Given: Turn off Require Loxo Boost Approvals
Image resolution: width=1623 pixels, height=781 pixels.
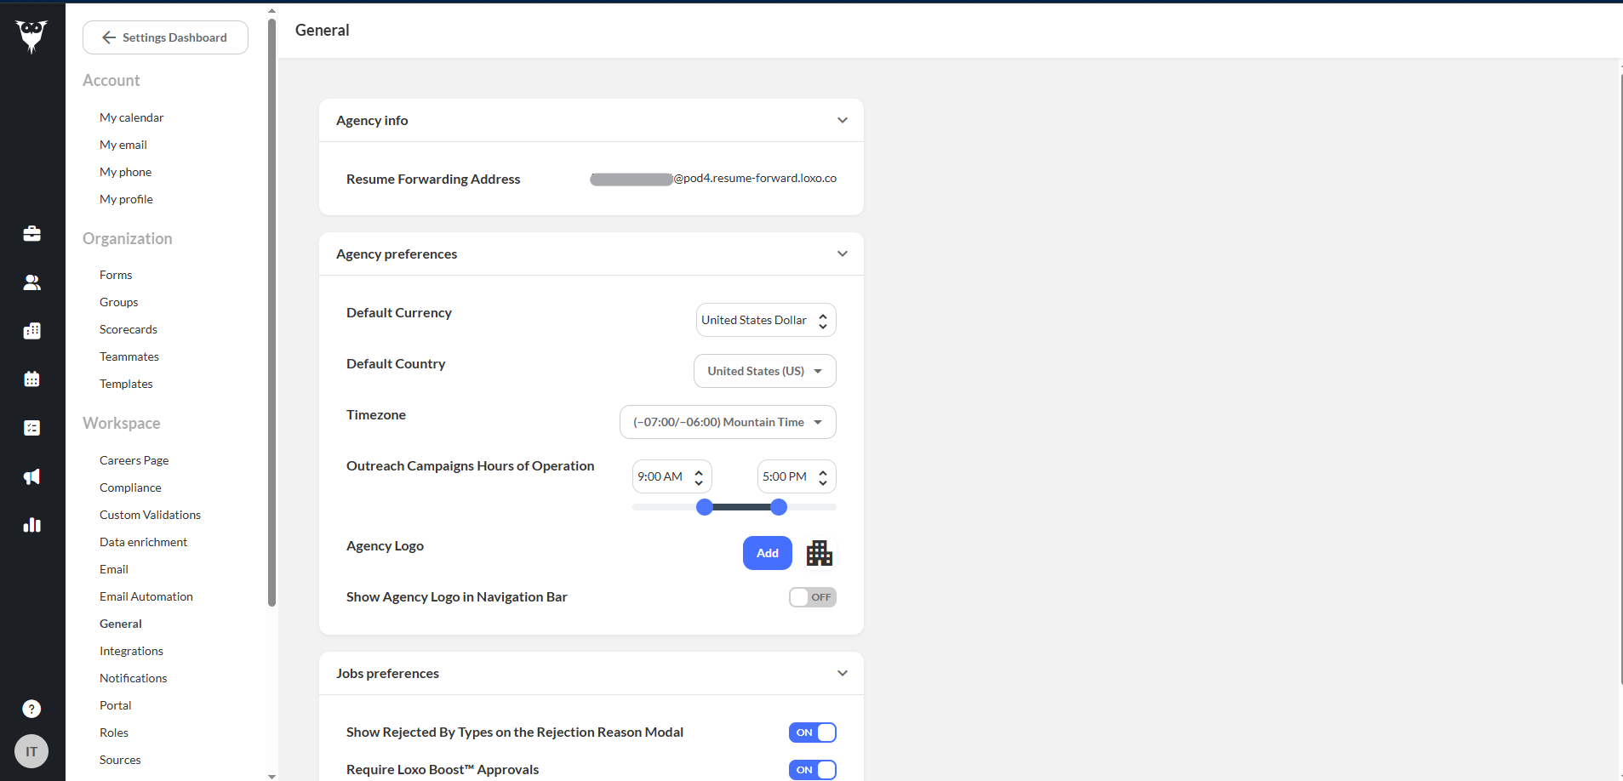Looking at the screenshot, I should click(813, 770).
